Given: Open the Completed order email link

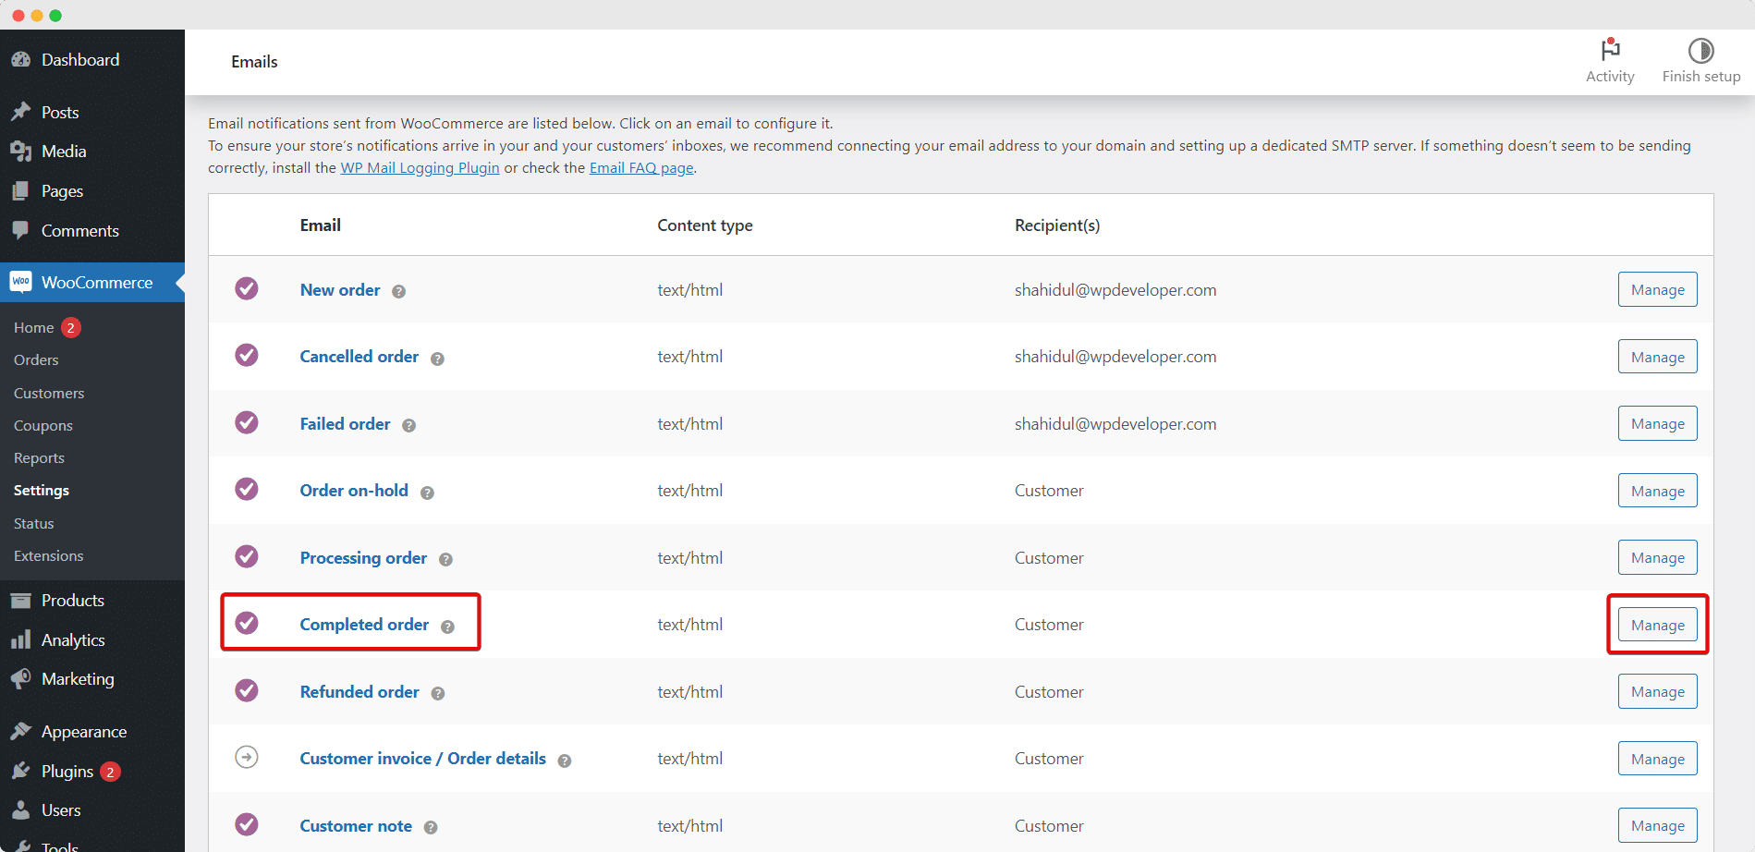Looking at the screenshot, I should [364, 625].
